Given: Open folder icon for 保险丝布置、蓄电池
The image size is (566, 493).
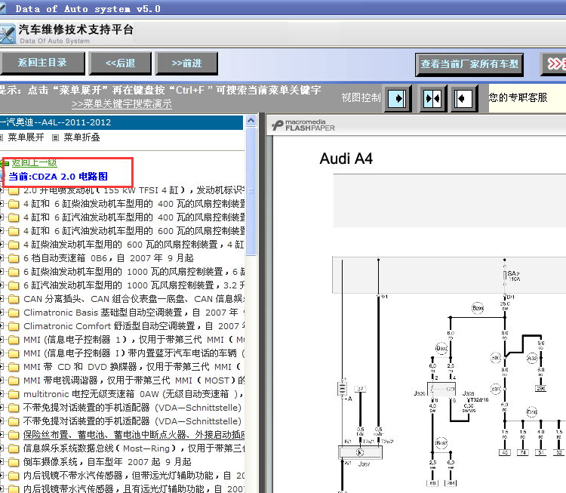Looking at the screenshot, I should click(x=14, y=435).
